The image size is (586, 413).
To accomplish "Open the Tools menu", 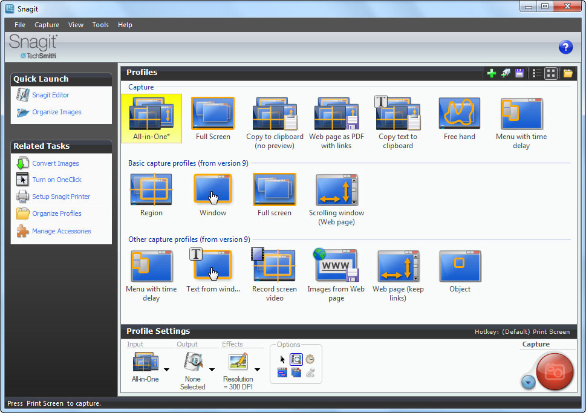I will (x=100, y=25).
